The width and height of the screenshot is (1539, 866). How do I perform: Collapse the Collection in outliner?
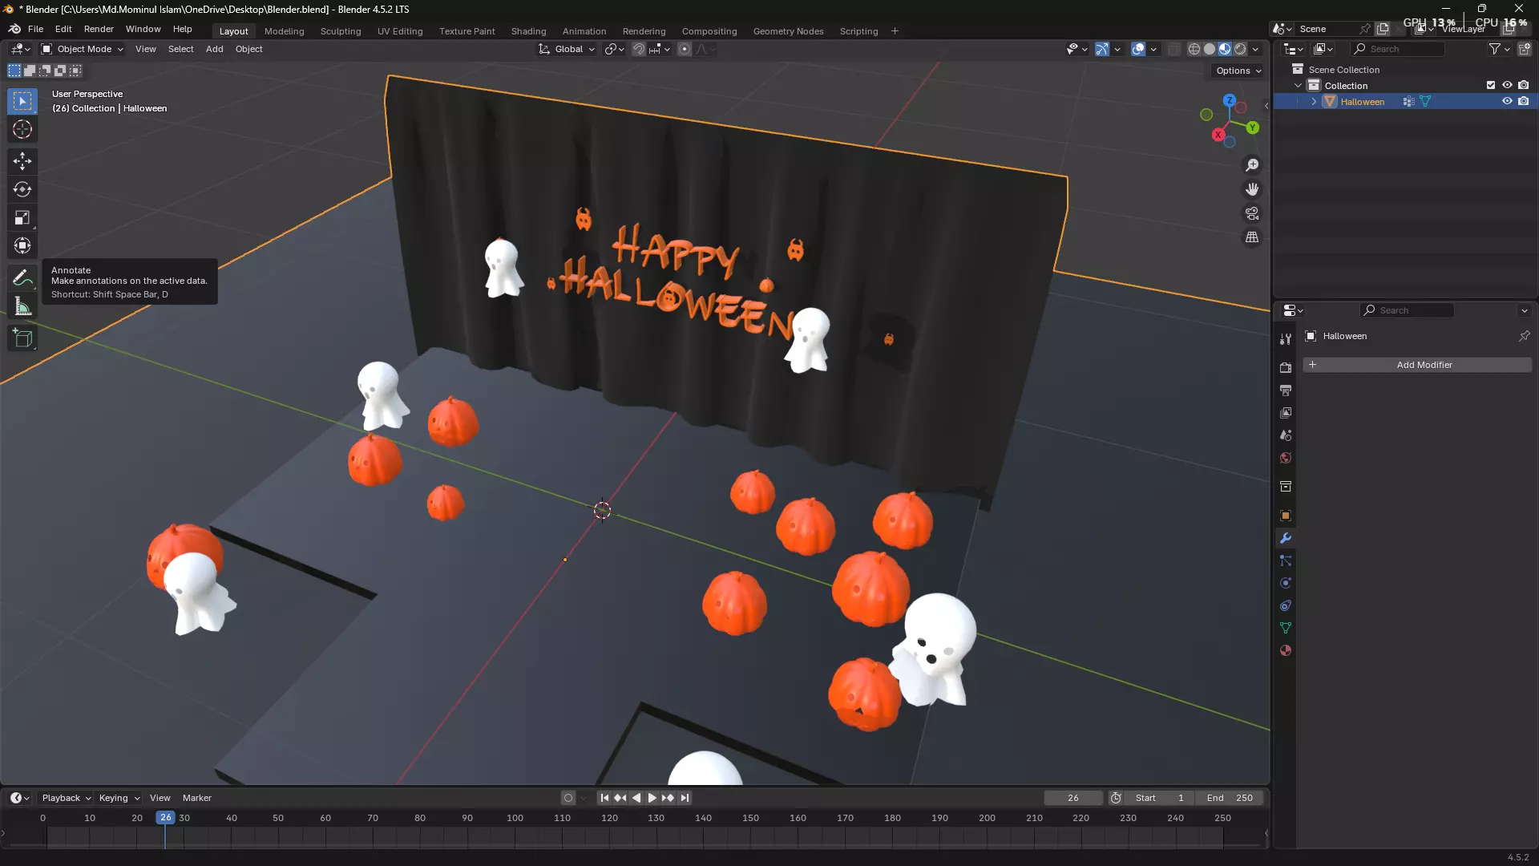coord(1298,86)
